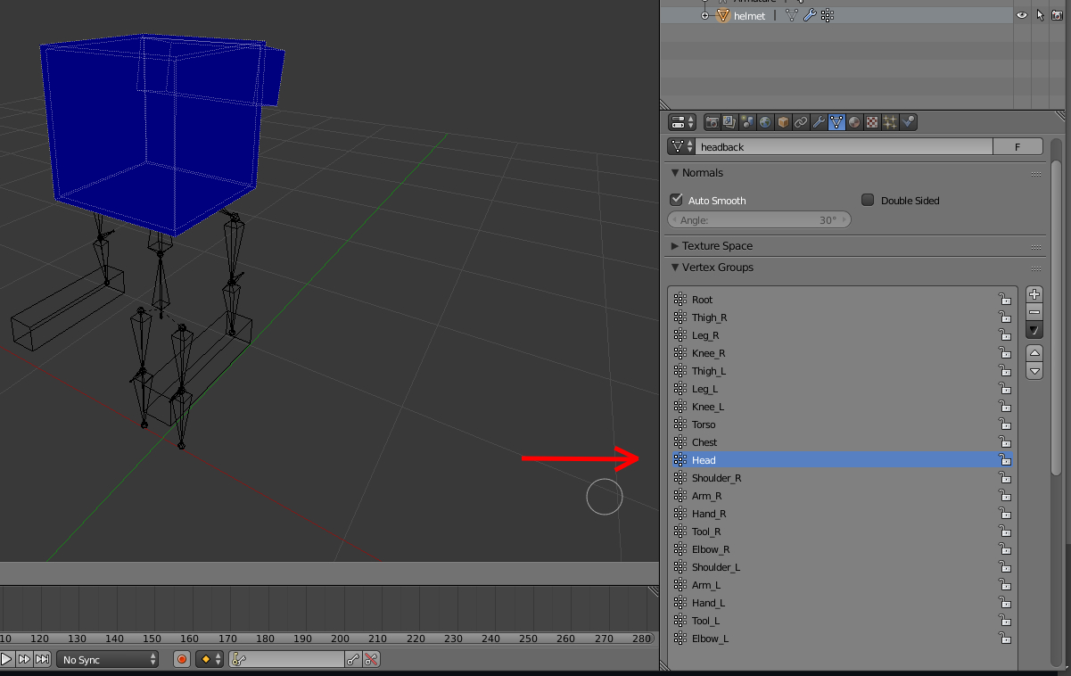
Task: Open the World properties tab
Action: click(765, 122)
